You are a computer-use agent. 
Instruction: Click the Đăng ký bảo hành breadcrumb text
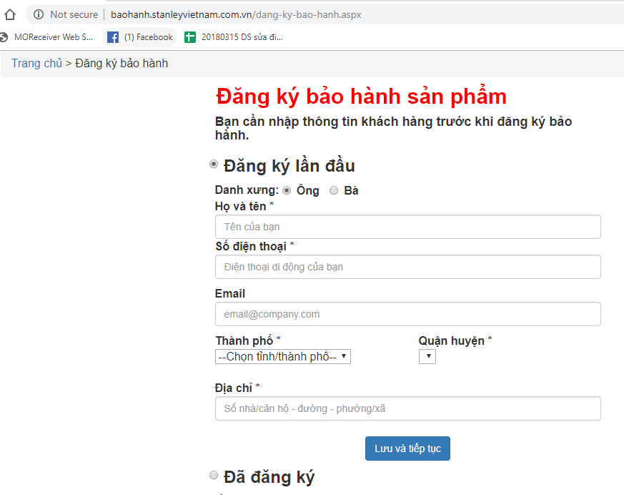(x=122, y=64)
